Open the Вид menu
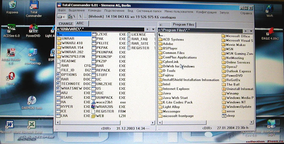This screenshot has width=284, height=144. (x=130, y=11)
